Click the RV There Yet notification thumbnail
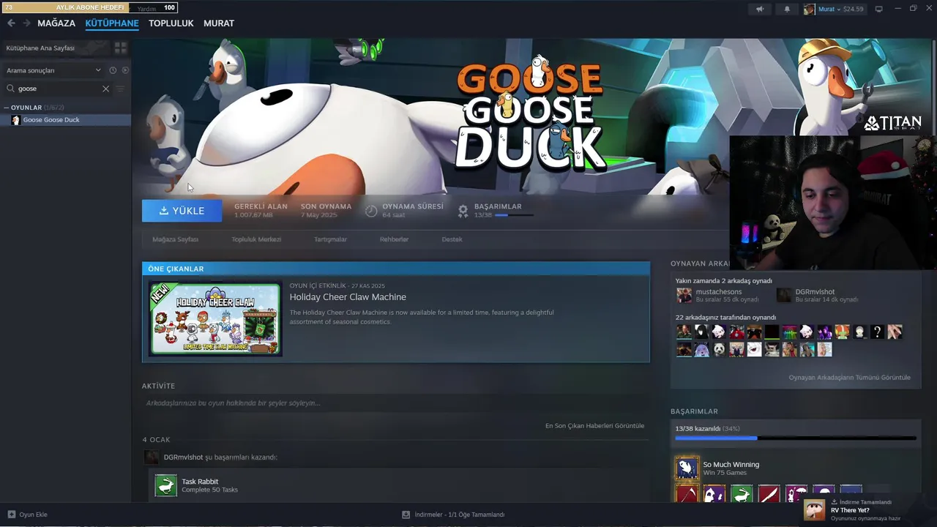The height and width of the screenshot is (527, 937). pyautogui.click(x=814, y=509)
